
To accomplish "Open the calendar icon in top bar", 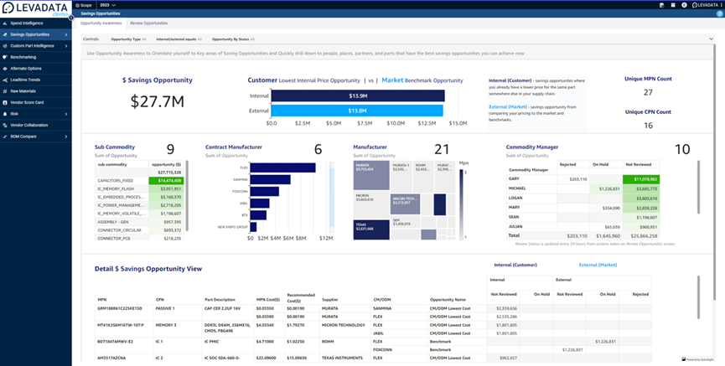I will click(673, 5).
